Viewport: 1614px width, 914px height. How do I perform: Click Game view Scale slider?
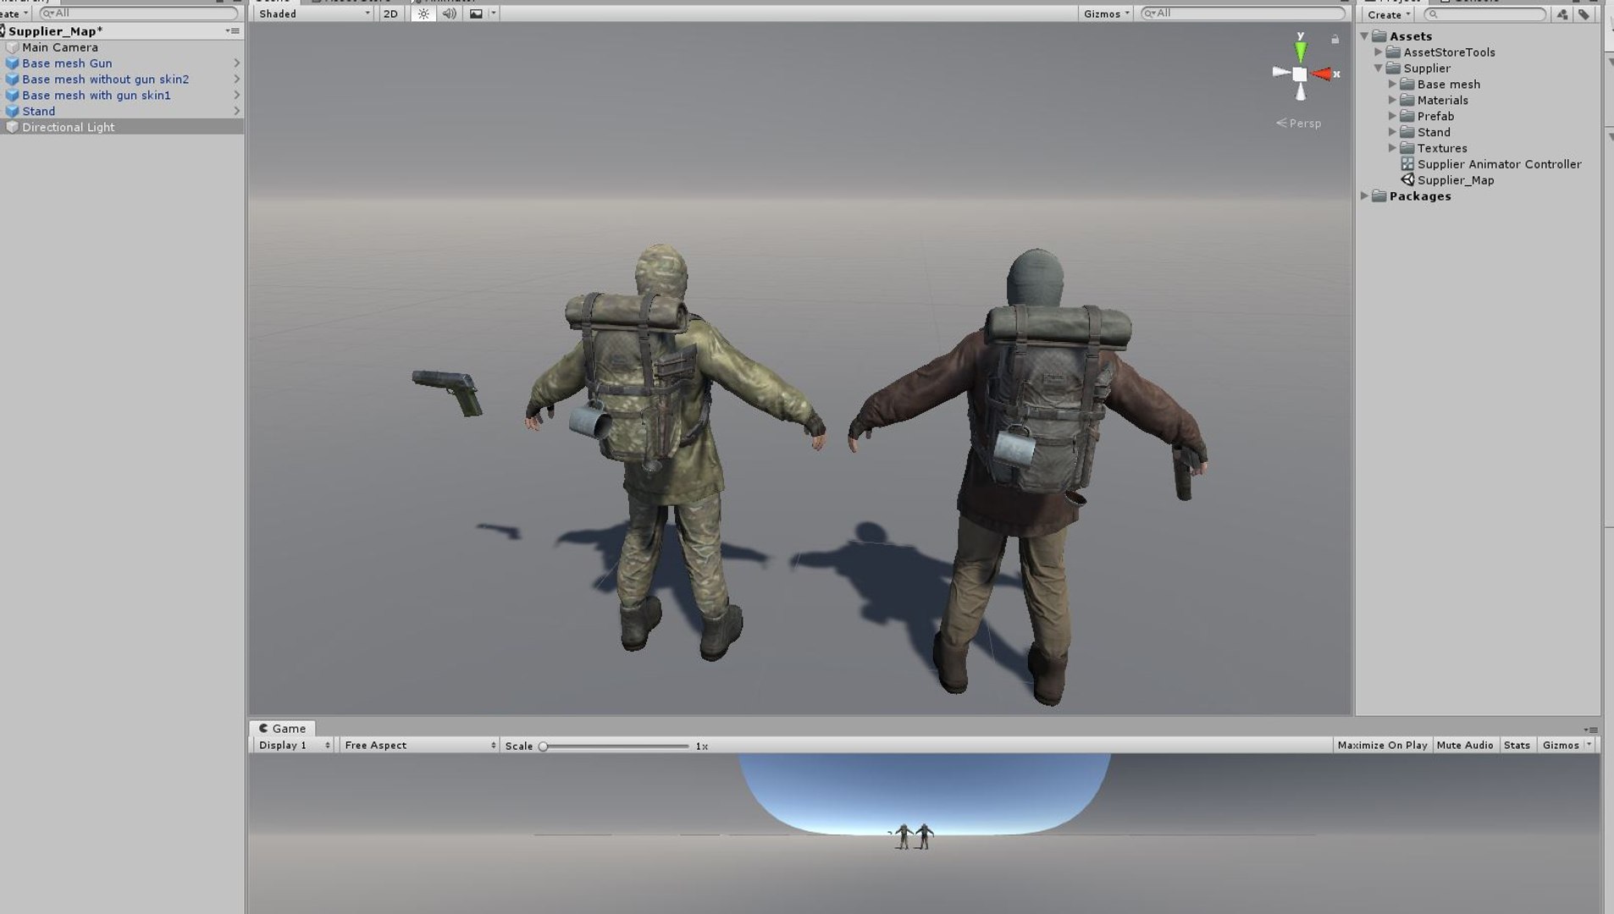(616, 746)
